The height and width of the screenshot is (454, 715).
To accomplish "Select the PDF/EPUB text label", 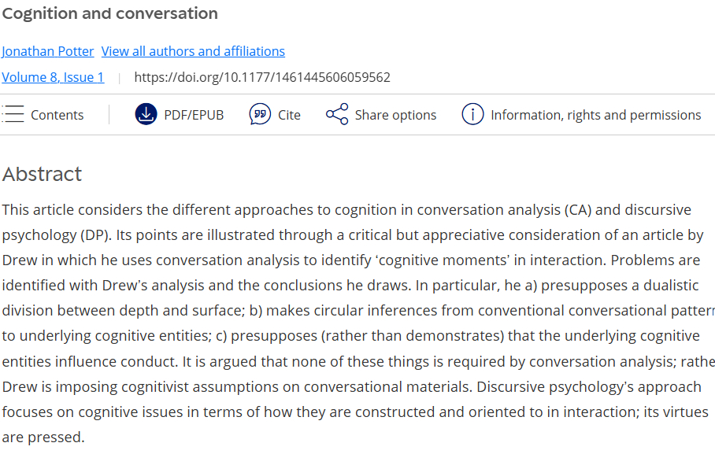I will pos(194,115).
